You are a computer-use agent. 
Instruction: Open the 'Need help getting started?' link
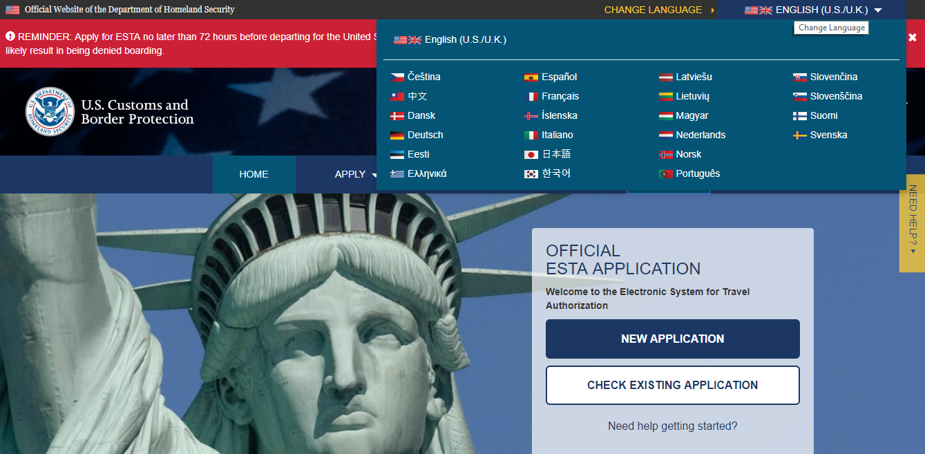672,426
